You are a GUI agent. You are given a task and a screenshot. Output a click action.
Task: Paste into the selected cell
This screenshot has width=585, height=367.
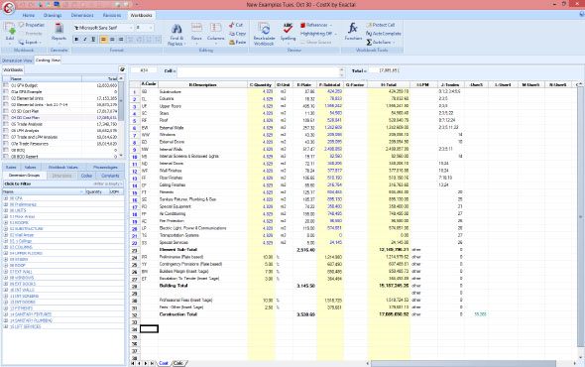tap(237, 43)
